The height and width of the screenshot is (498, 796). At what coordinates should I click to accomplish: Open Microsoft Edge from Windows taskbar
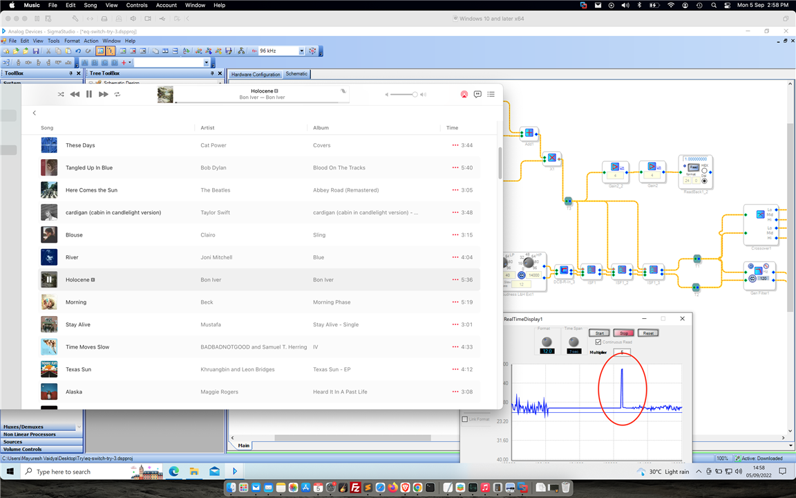(174, 472)
